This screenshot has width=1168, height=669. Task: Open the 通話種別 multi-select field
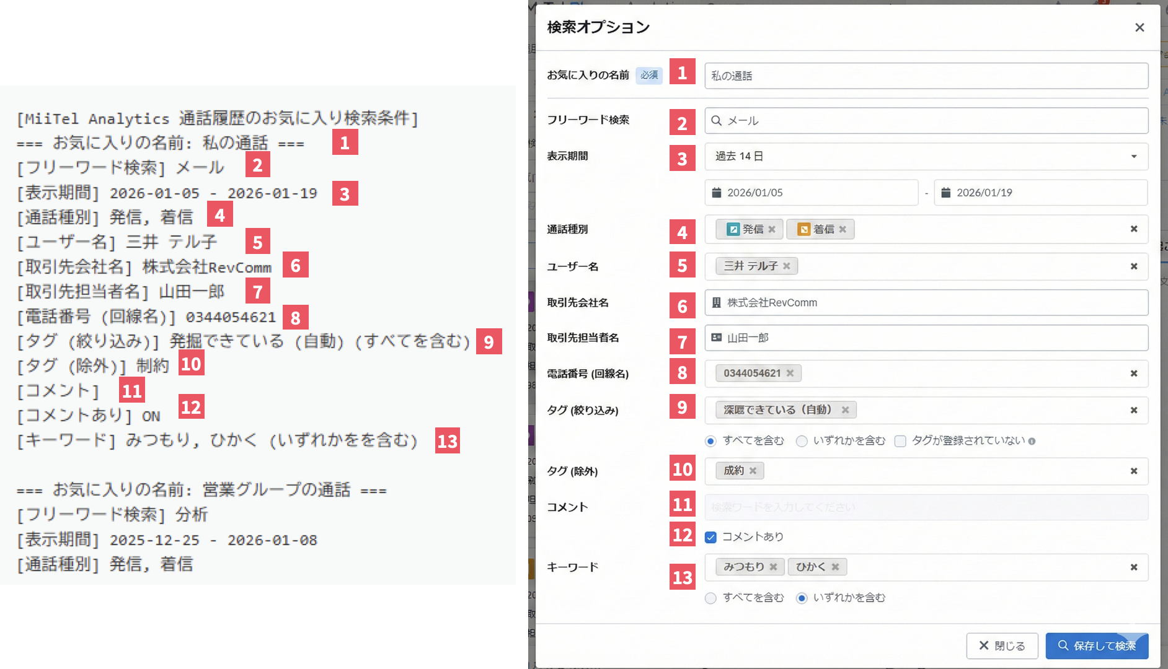926,229
